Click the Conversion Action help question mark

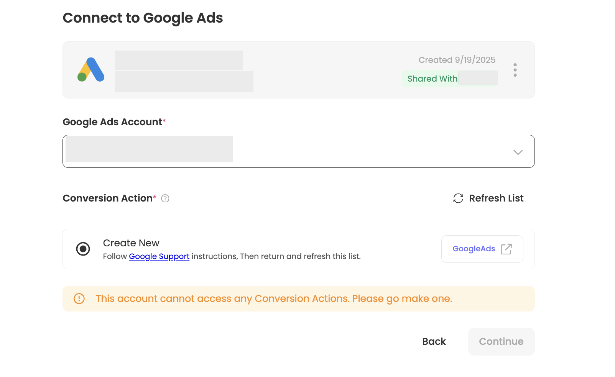click(x=165, y=198)
